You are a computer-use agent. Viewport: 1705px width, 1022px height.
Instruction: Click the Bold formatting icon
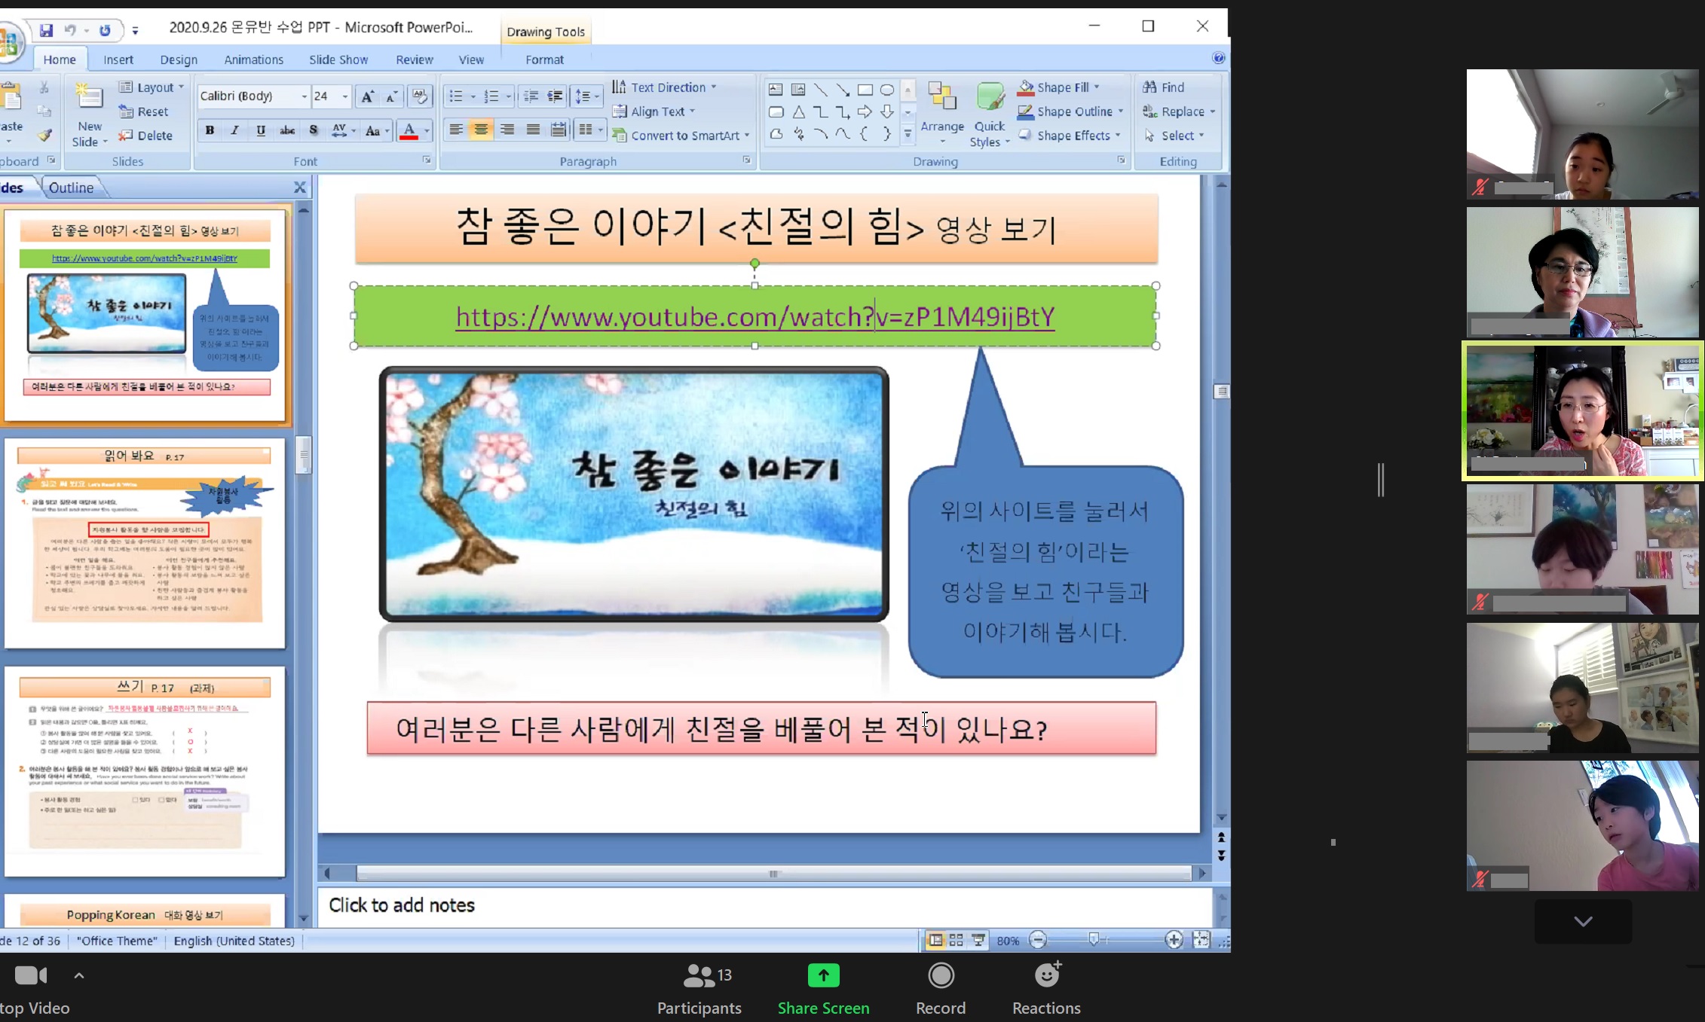210,130
